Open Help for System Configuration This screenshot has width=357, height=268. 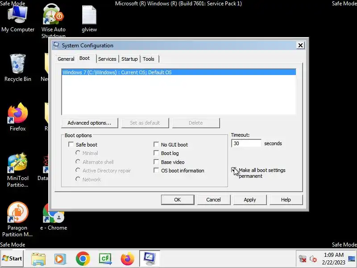(x=286, y=200)
